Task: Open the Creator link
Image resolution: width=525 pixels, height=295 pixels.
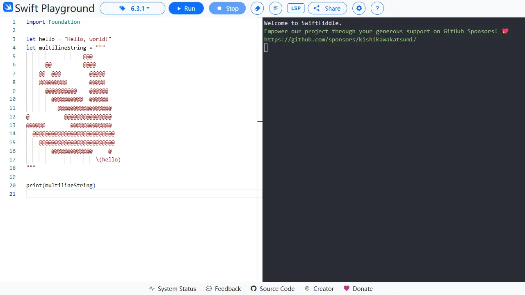Action: point(320,289)
